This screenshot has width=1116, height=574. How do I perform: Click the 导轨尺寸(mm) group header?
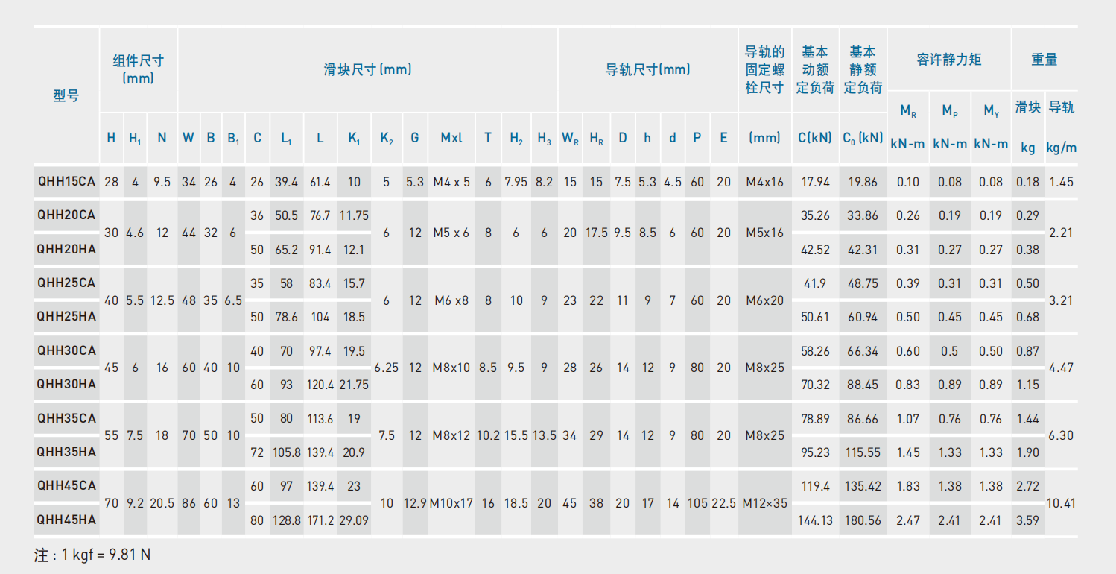click(647, 69)
